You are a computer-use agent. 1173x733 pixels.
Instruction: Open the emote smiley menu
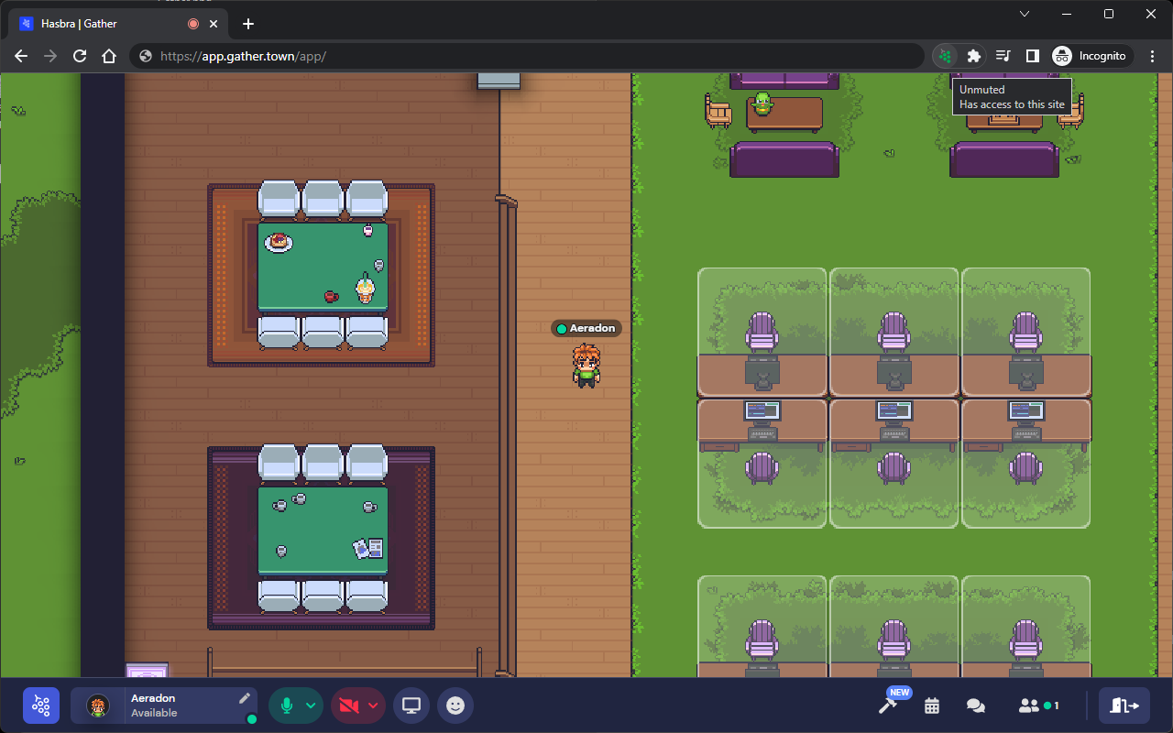coord(455,706)
